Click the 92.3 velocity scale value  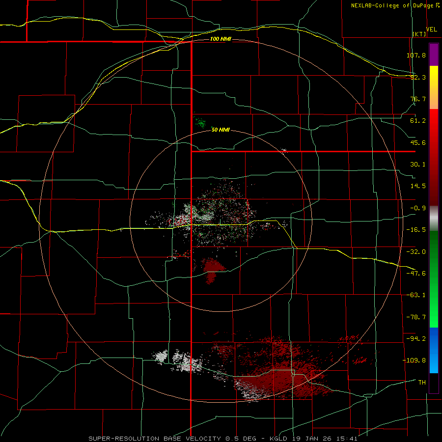tap(418, 77)
